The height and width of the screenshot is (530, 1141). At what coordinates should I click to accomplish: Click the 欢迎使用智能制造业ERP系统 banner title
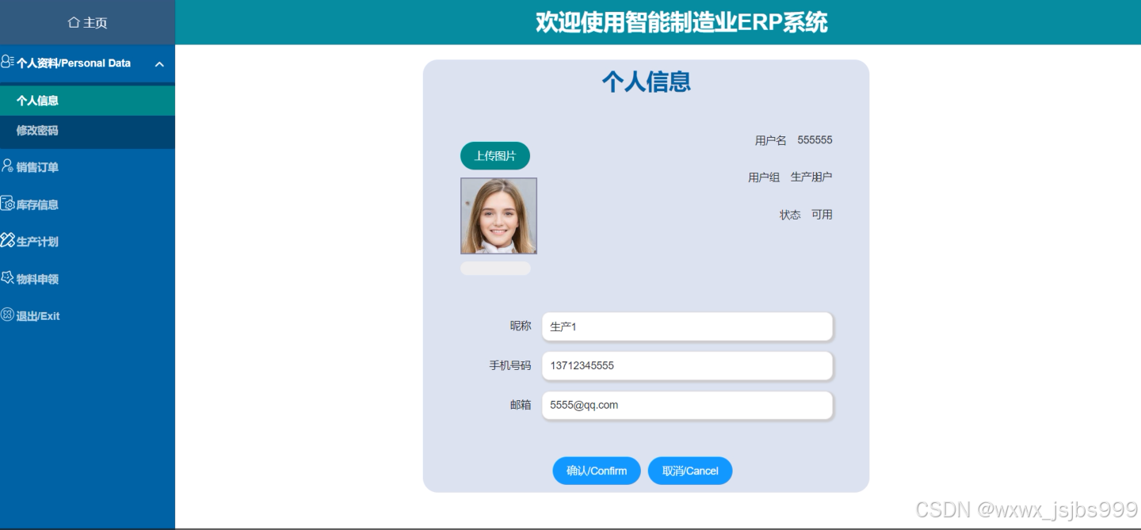coord(681,22)
